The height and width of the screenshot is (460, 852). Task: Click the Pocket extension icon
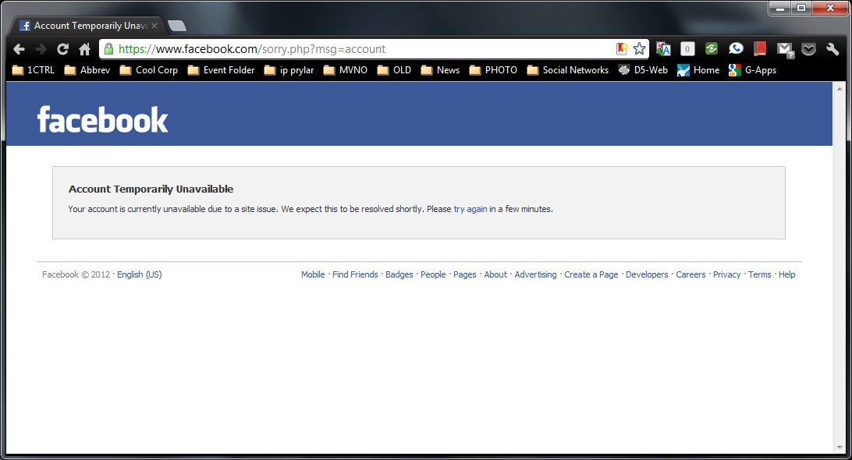point(809,48)
